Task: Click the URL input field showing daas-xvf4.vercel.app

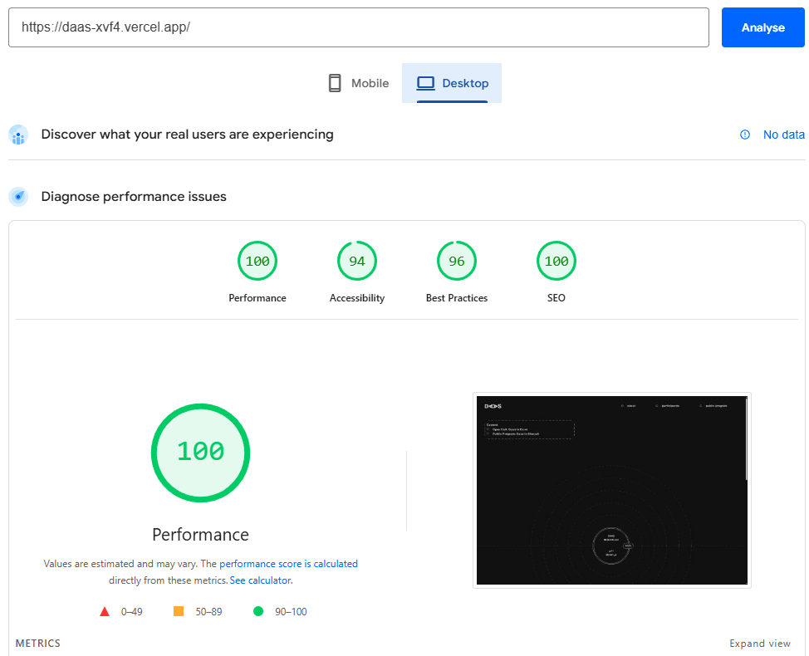Action: 357,27
